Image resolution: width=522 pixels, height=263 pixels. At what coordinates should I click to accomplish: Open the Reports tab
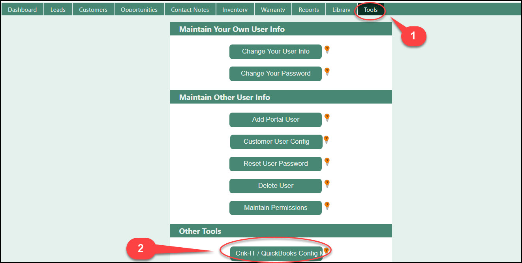[309, 10]
